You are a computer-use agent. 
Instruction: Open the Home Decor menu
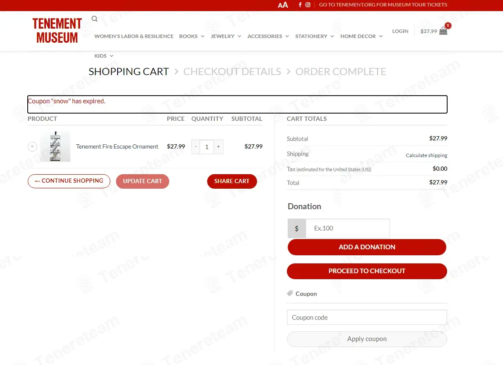pyautogui.click(x=361, y=36)
